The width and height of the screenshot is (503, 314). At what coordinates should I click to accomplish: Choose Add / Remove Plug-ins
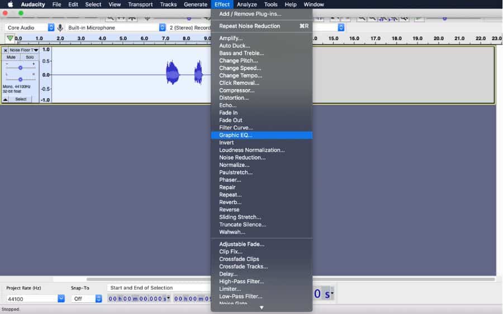[262, 14]
